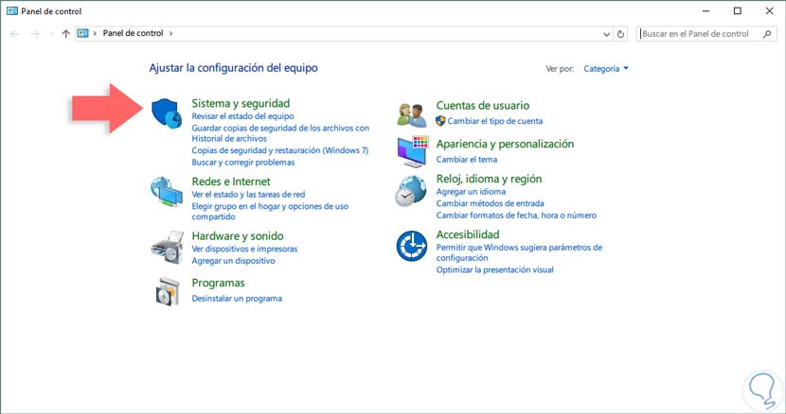Open the Cuentas de usuario people icon
Viewport: 786px width, 414px height.
(x=412, y=115)
